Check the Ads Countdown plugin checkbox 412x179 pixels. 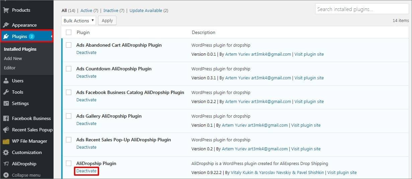tap(69, 69)
